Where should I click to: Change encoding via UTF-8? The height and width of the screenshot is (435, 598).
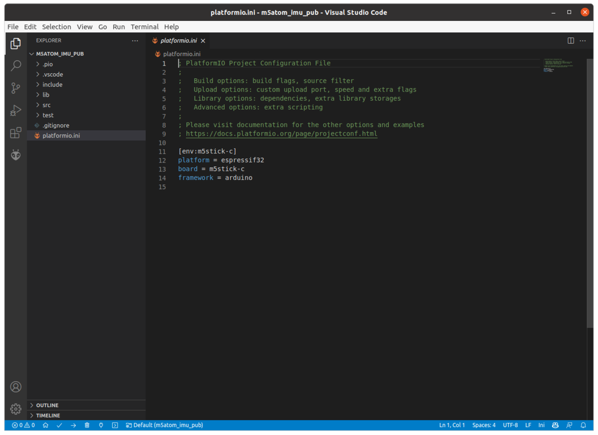tap(510, 425)
